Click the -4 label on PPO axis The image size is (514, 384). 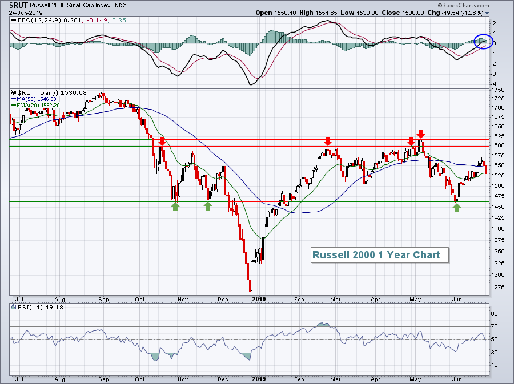click(493, 84)
